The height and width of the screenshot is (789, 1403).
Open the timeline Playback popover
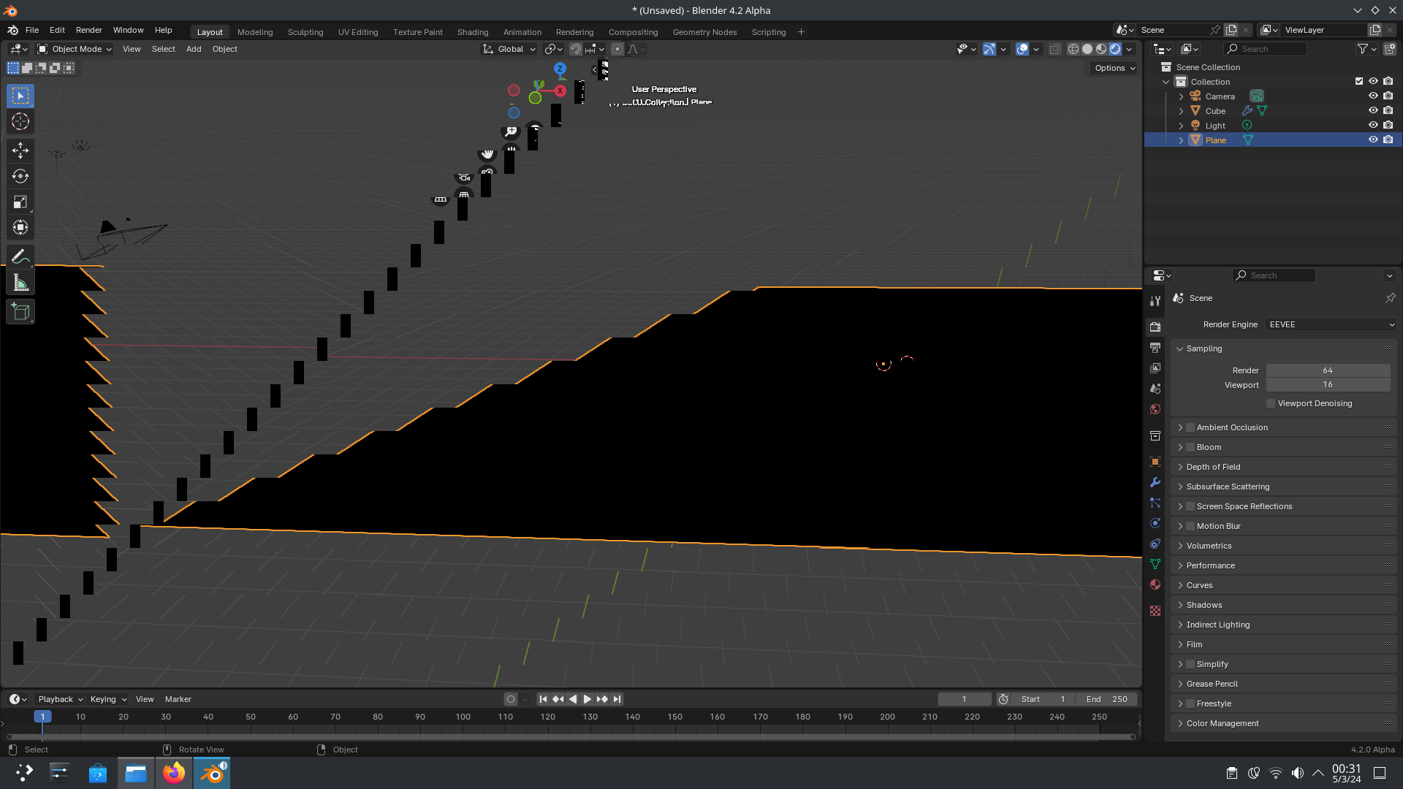click(x=60, y=699)
